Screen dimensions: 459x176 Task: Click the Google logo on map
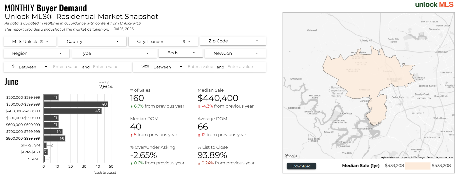tap(291, 156)
